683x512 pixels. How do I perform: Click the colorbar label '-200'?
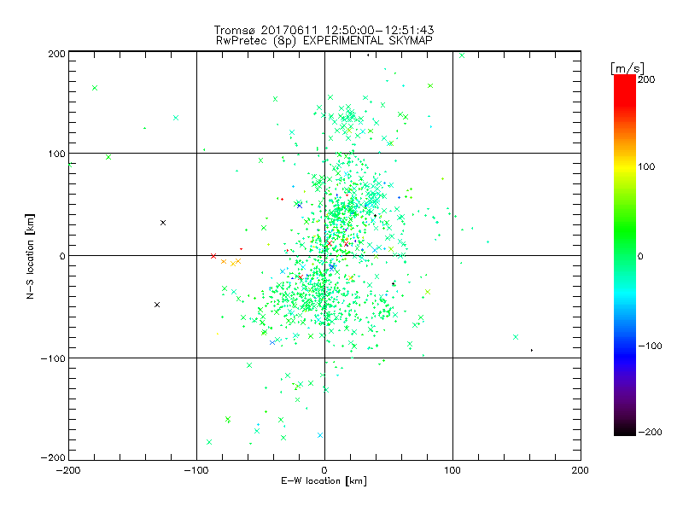(650, 433)
